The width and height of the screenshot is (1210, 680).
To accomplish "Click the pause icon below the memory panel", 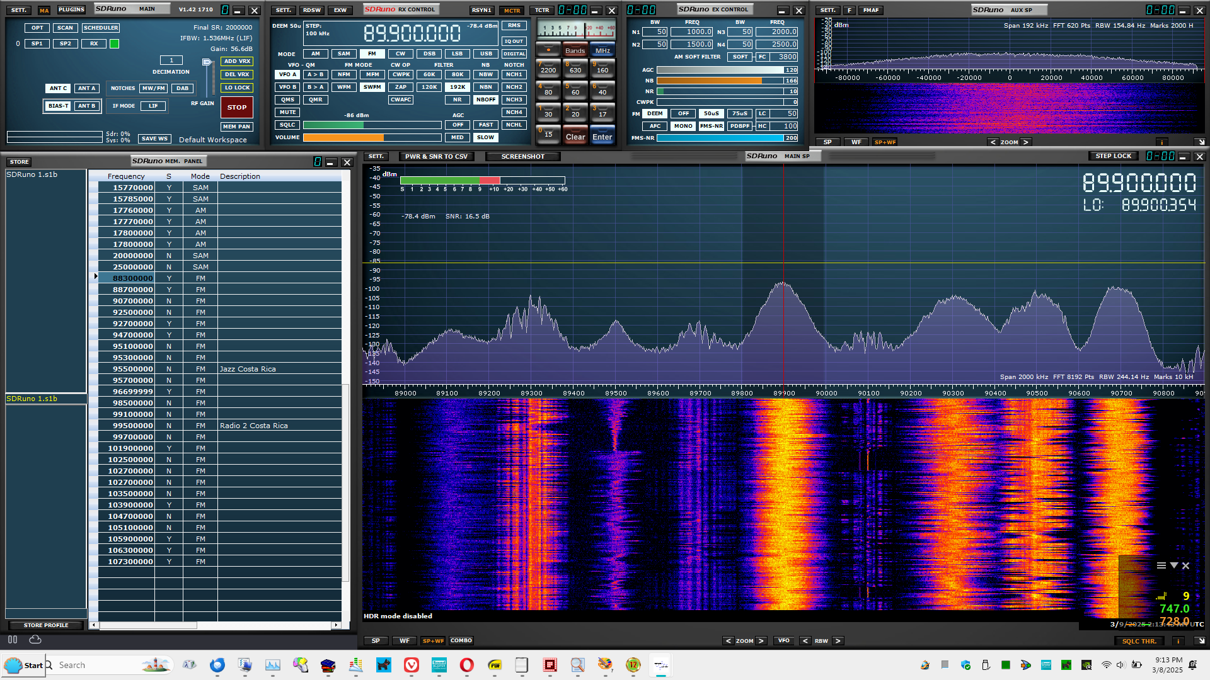I will click(13, 640).
